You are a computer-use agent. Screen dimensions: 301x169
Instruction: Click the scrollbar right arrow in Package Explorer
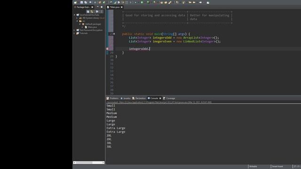tap(103, 163)
